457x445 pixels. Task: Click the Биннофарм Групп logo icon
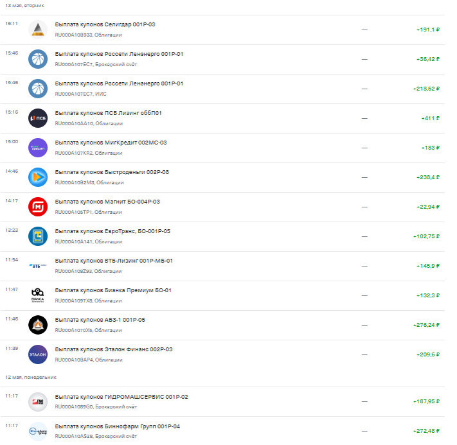pyautogui.click(x=38, y=432)
